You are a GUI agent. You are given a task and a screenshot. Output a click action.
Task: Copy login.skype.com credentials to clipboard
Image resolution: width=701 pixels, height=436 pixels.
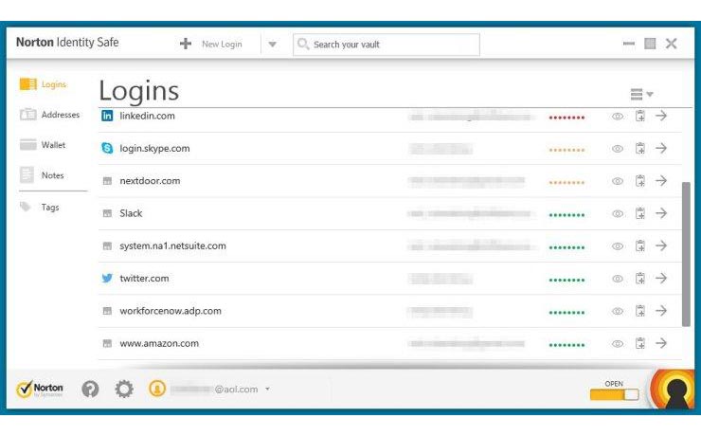point(640,148)
